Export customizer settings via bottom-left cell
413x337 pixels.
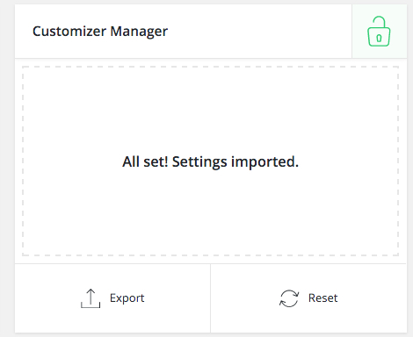click(112, 298)
